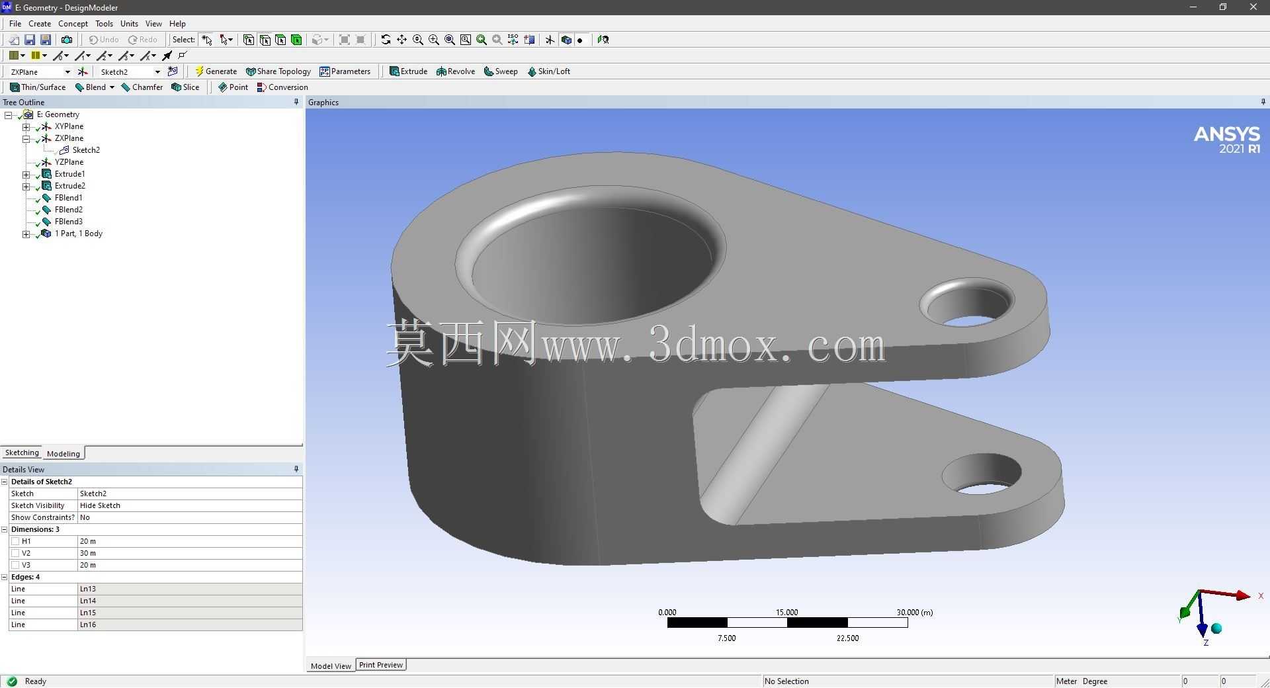
Task: Activate the Rotate view tool
Action: (x=386, y=40)
